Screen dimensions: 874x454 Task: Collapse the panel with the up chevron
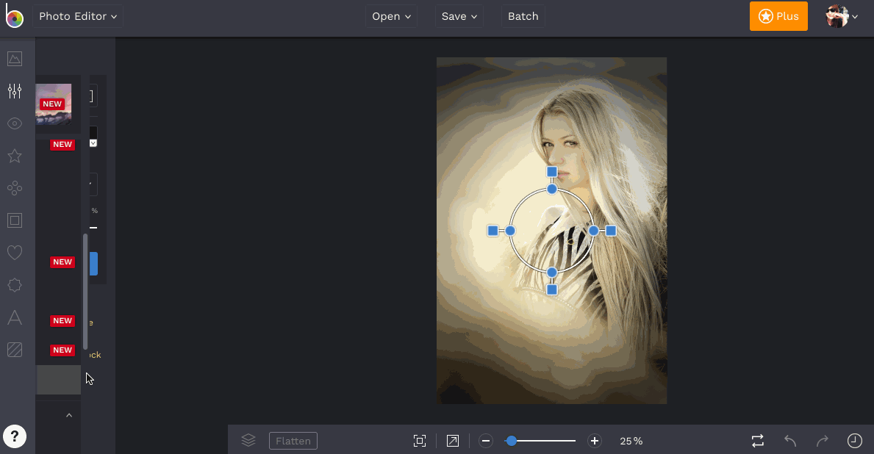pyautogui.click(x=69, y=415)
